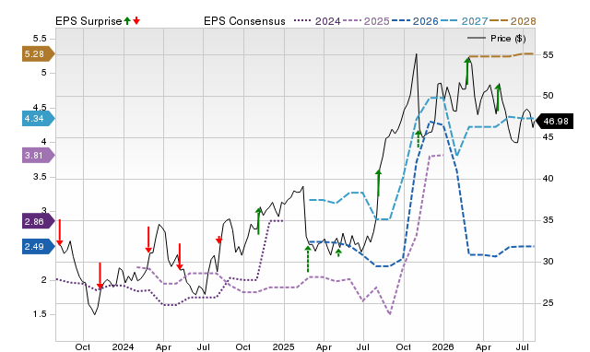This screenshot has width=590, height=352.
Task: Click the EPS Consensus legend label
Action: click(x=244, y=21)
